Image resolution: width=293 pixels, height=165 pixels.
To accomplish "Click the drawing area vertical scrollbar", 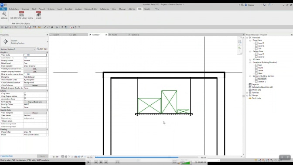I will click(x=243, y=96).
